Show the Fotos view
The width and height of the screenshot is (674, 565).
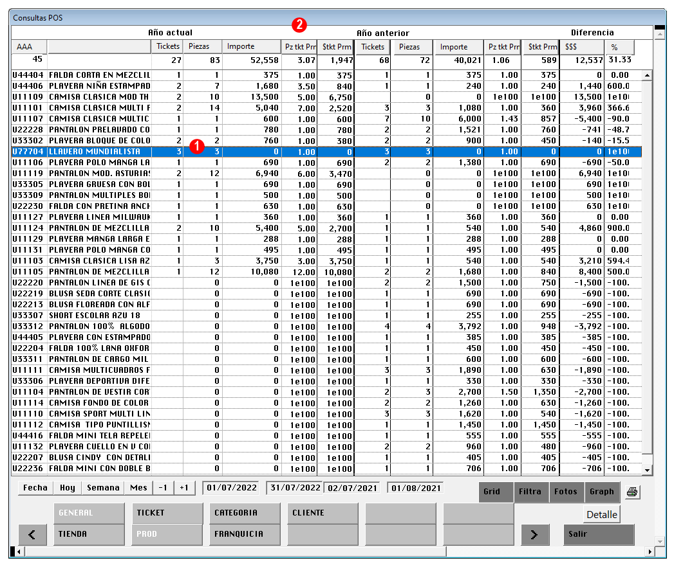click(x=566, y=492)
